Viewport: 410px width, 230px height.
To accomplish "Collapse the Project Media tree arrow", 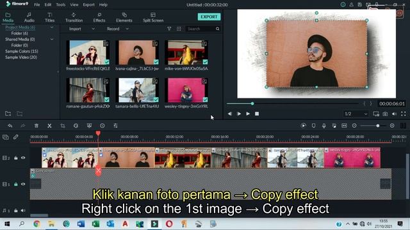I will click(52, 27).
